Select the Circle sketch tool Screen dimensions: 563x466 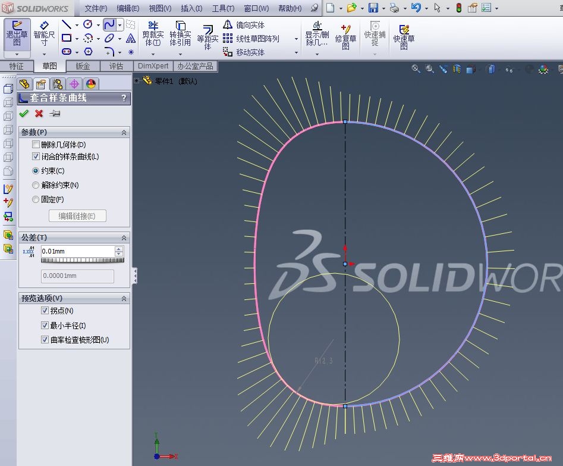tap(88, 24)
